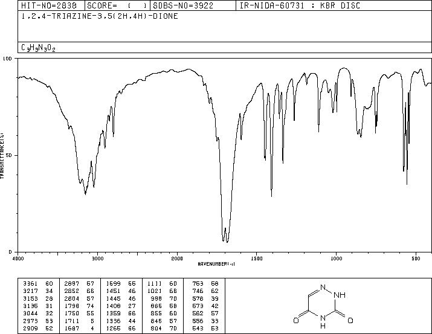432x334 pixels.
Task: Click the 100 label on the transmittance axis
Action: (x=7, y=59)
